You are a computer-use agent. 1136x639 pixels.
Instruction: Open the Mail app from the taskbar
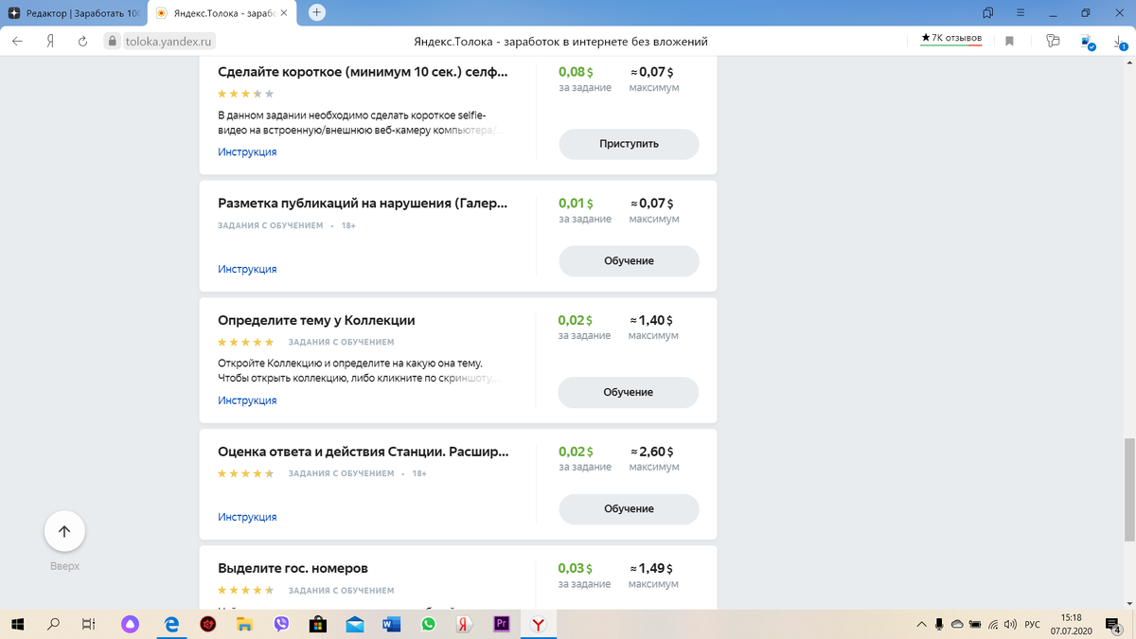[x=355, y=624]
